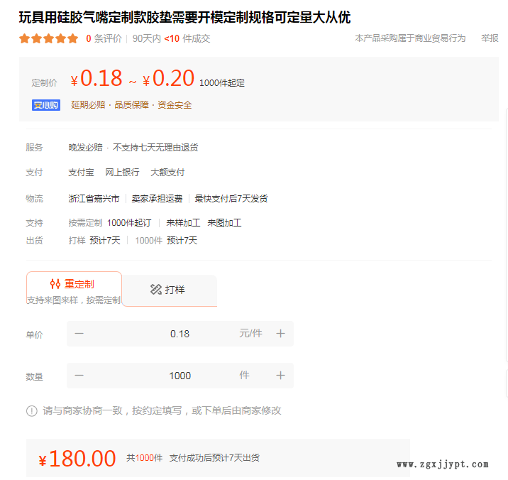Image resolution: width=508 pixels, height=480 pixels.
Task: Click the 安心购 blue badge
Action: coord(46,105)
